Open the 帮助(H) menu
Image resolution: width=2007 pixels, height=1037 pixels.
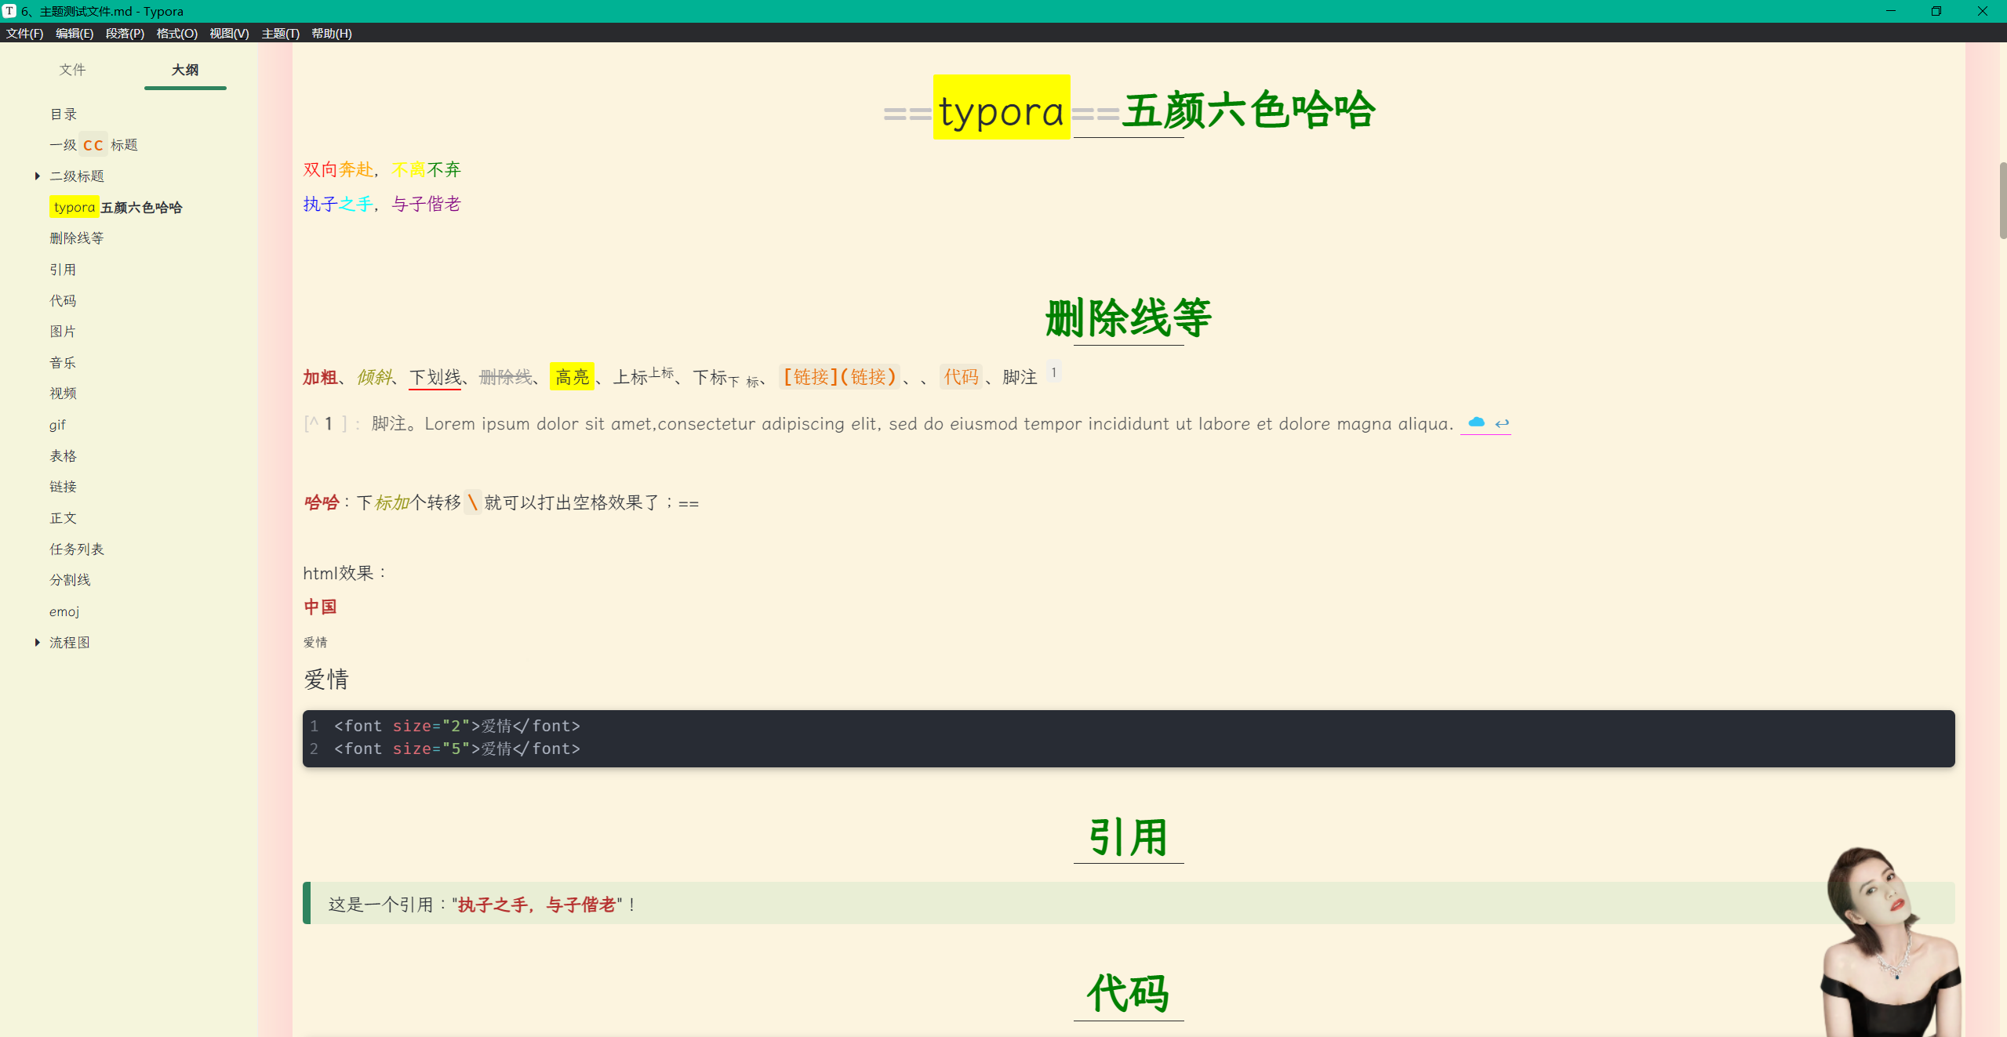pos(331,33)
